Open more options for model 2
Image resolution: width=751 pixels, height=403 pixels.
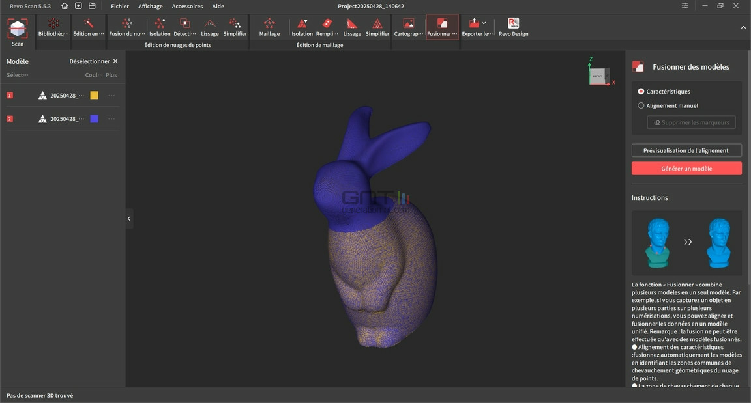(x=111, y=118)
